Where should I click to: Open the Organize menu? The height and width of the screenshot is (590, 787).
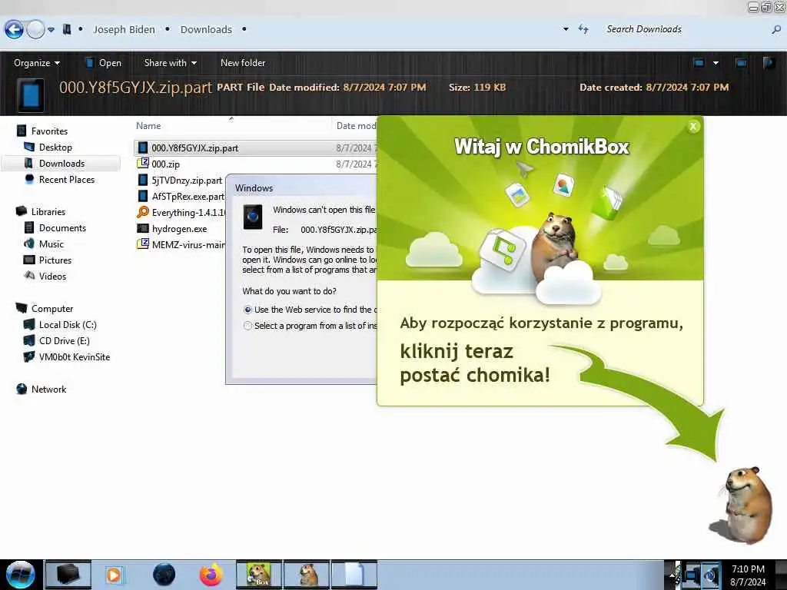[x=37, y=63]
